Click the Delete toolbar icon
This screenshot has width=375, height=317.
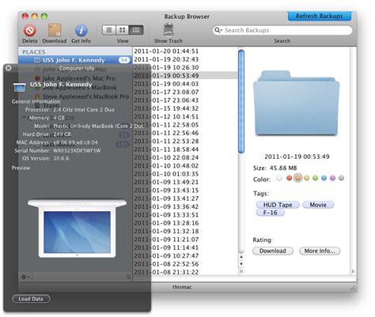coord(30,31)
